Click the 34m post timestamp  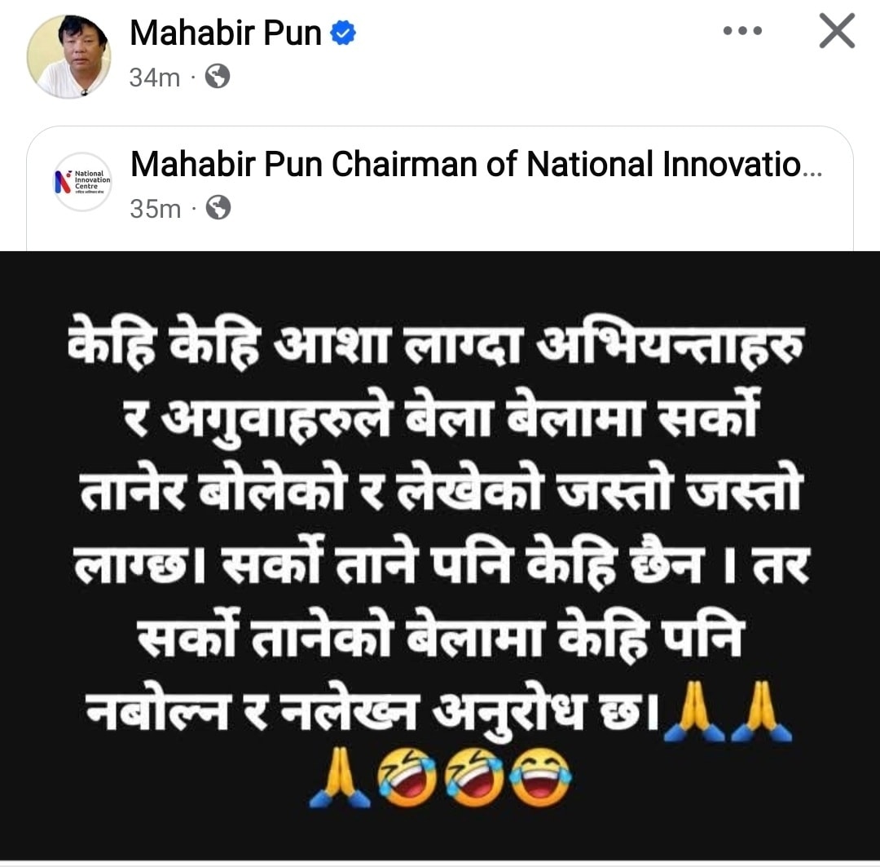click(x=154, y=77)
